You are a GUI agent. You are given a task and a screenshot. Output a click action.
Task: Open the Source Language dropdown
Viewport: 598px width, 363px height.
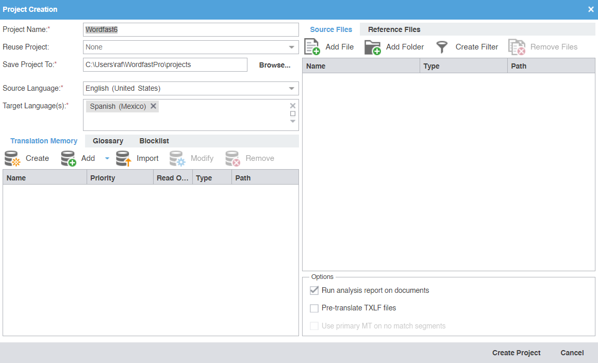click(x=292, y=88)
